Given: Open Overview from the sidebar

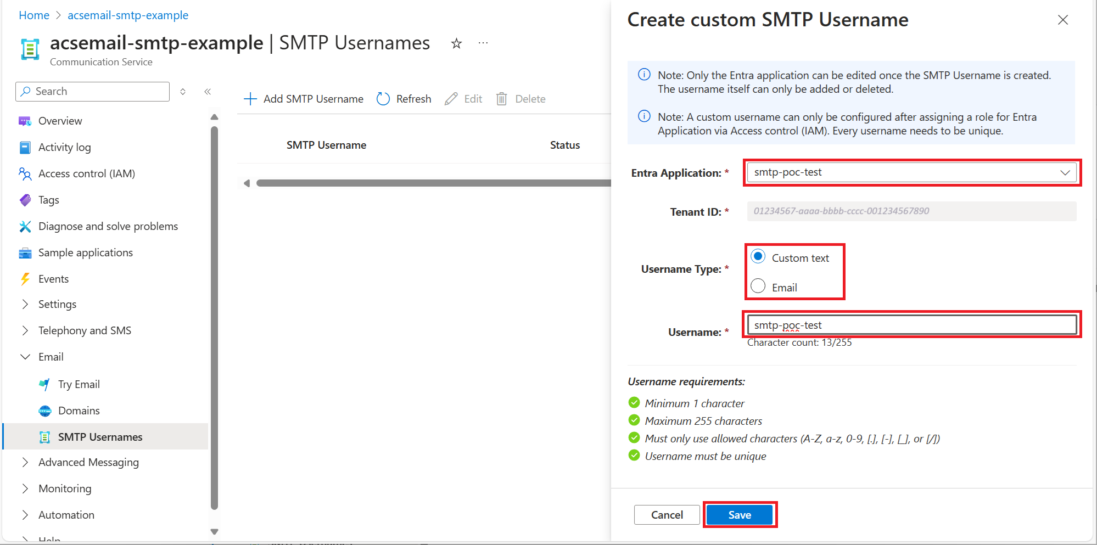Looking at the screenshot, I should pyautogui.click(x=60, y=121).
